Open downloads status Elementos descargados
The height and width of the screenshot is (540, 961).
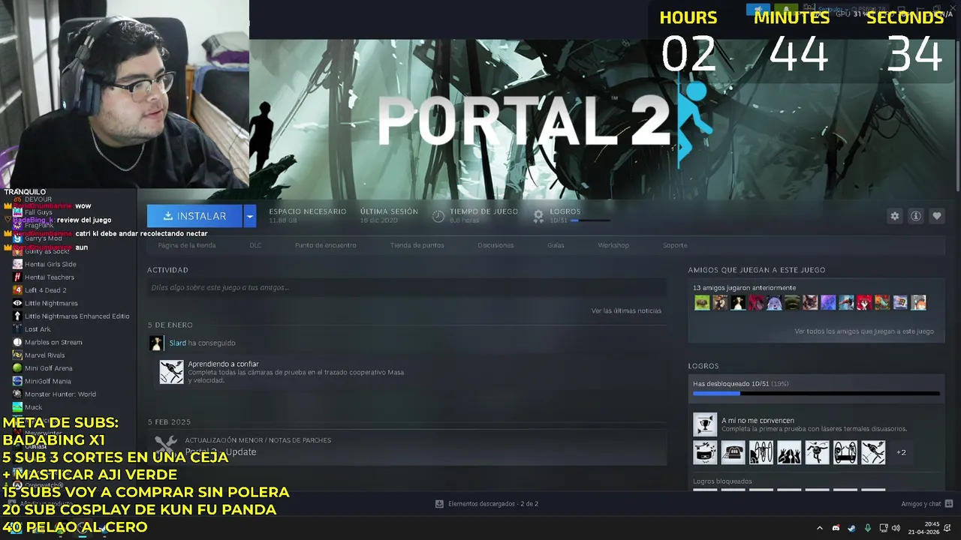point(487,504)
